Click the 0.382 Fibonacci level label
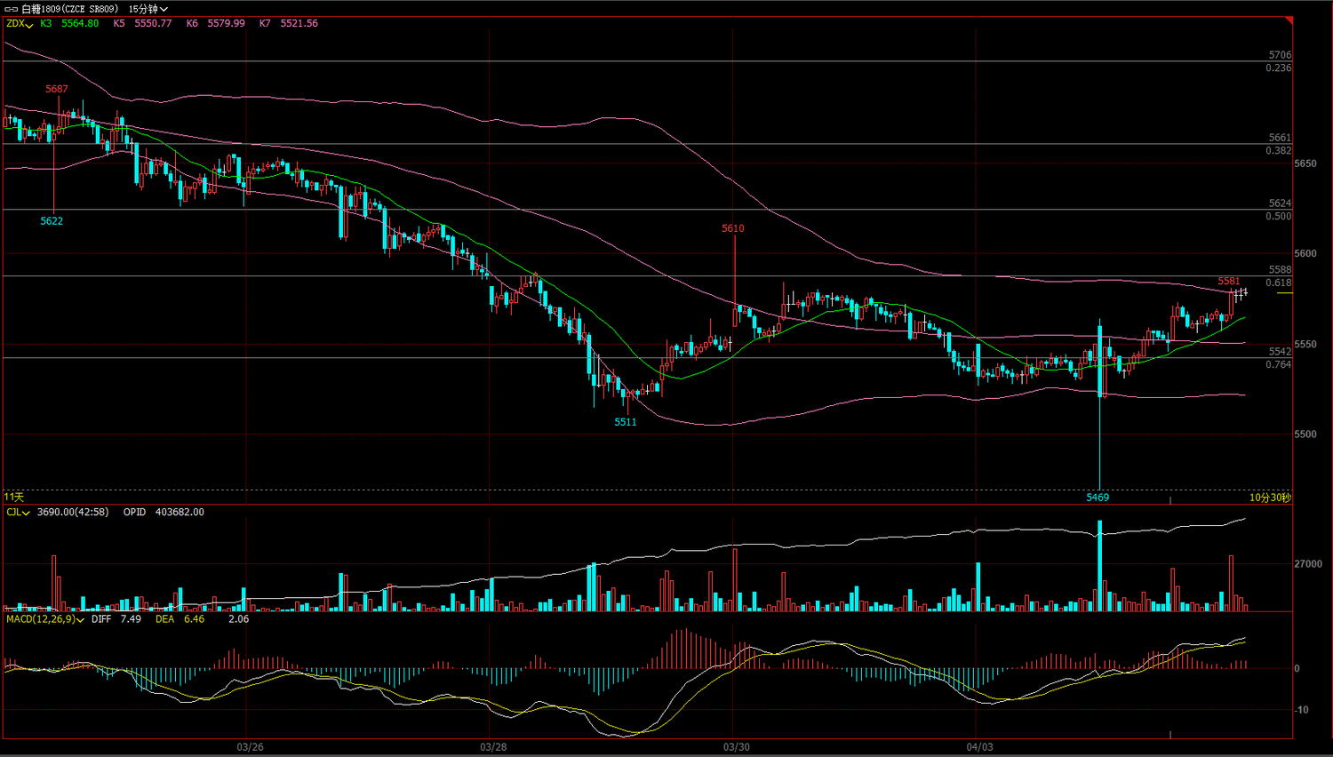 click(1279, 151)
